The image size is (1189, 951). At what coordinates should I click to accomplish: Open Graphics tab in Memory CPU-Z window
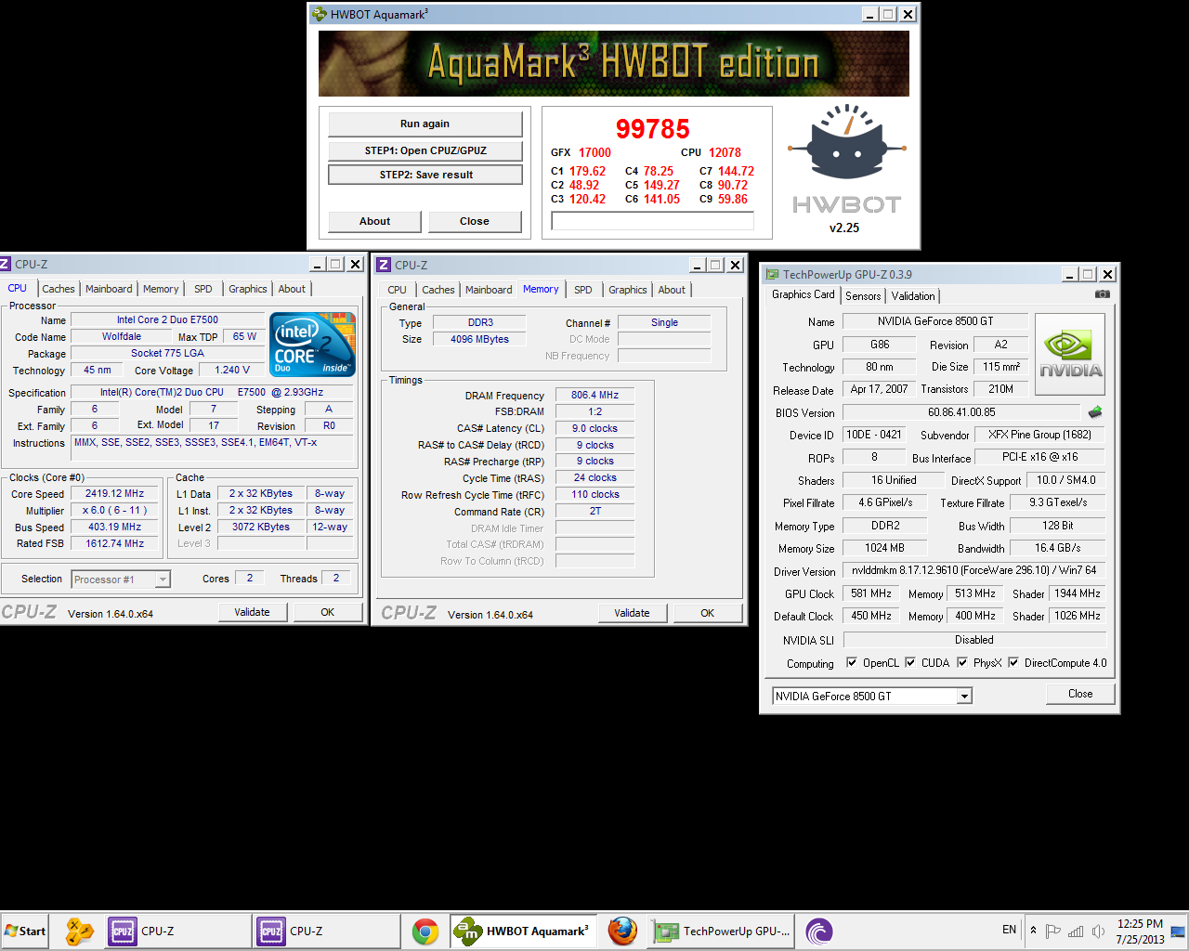coord(628,290)
